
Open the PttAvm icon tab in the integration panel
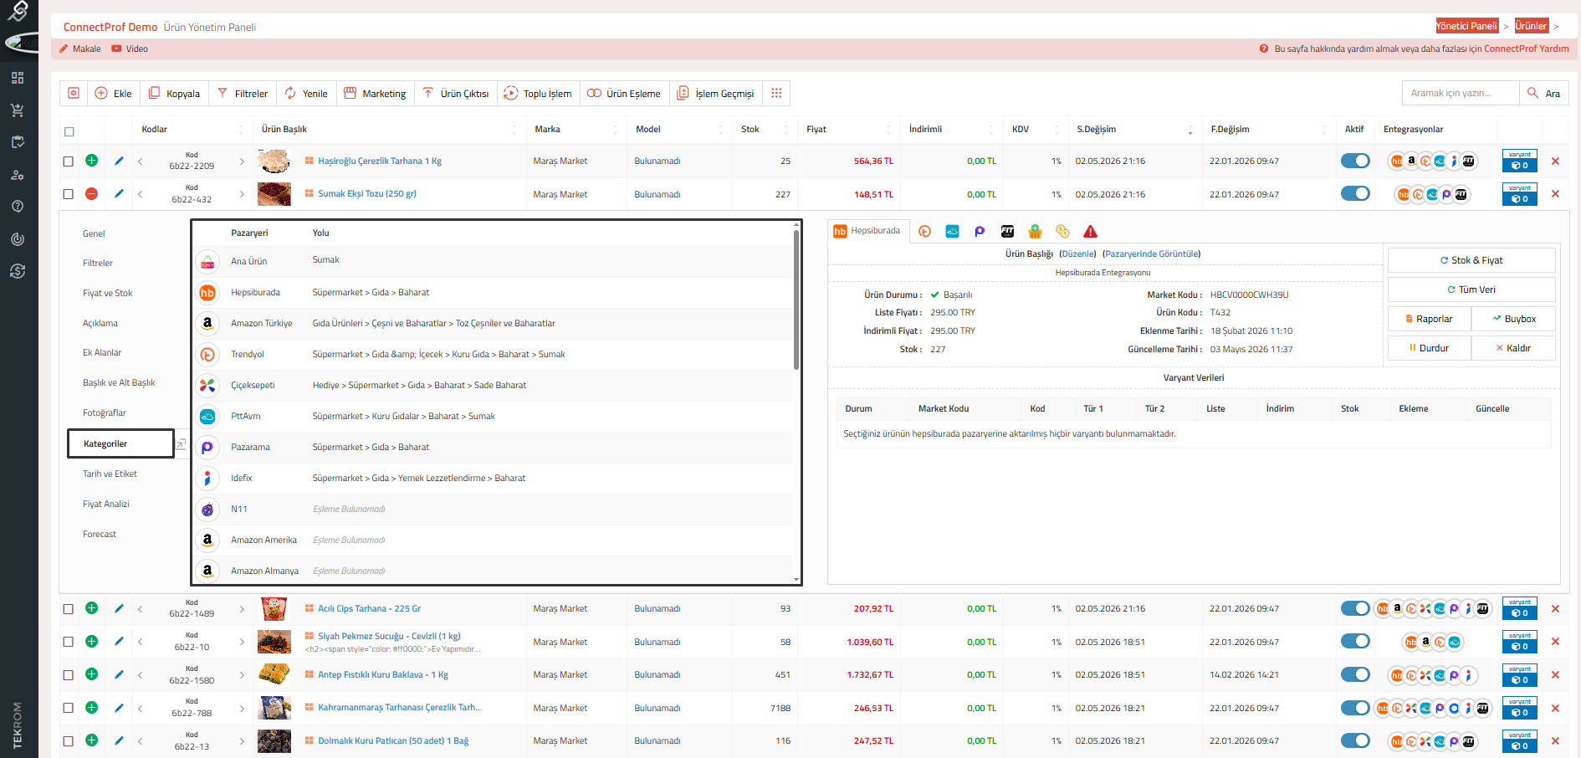pos(952,232)
